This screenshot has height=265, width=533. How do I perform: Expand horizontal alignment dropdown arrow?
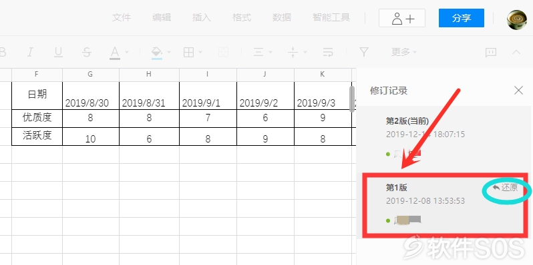pos(271,52)
